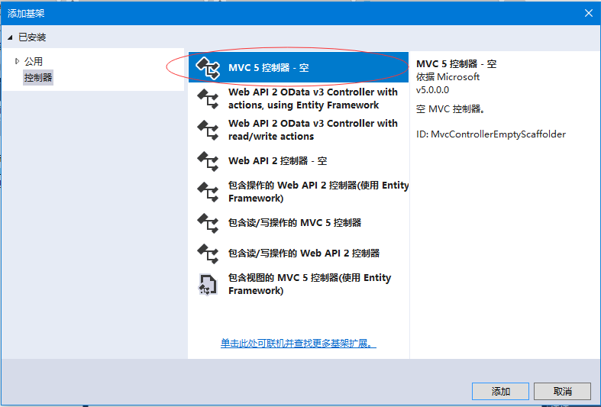Select Web API 2 控制器 - 空 list entry
Screen dimensions: 601x407
(278, 161)
